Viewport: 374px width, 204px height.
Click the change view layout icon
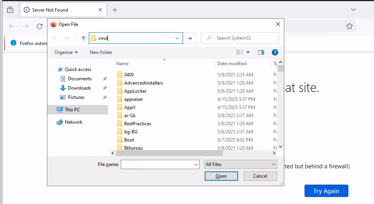[x=240, y=52]
